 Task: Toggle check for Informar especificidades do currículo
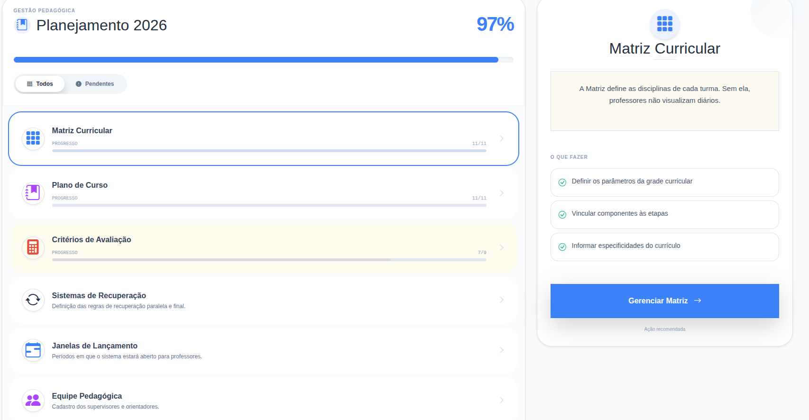(x=562, y=247)
